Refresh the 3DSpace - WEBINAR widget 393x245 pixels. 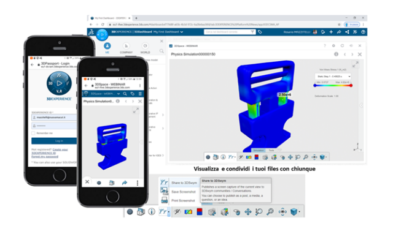pyautogui.click(x=342, y=46)
